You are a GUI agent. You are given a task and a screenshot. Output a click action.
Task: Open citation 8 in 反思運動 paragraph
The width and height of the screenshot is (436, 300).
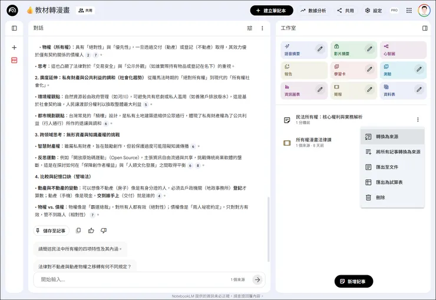coord(198,166)
